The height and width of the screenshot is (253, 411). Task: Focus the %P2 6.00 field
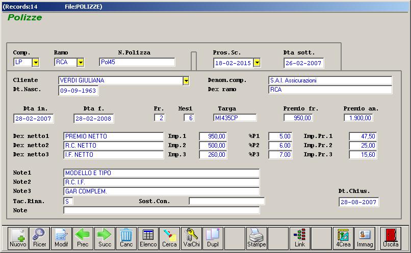pos(280,146)
